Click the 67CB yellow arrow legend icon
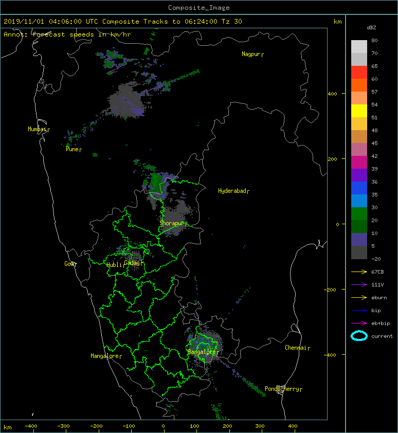The width and height of the screenshot is (398, 433). (359, 272)
